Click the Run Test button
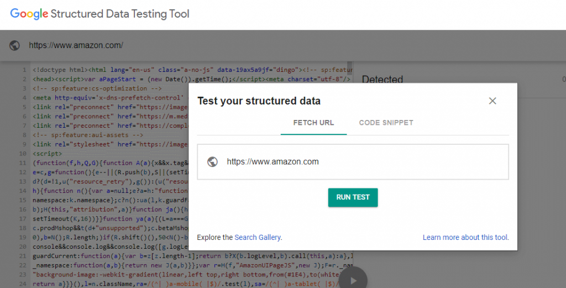Image resolution: width=566 pixels, height=288 pixels. tap(353, 197)
